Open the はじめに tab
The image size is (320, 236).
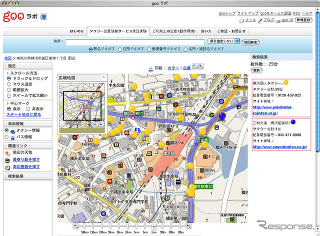(x=77, y=31)
